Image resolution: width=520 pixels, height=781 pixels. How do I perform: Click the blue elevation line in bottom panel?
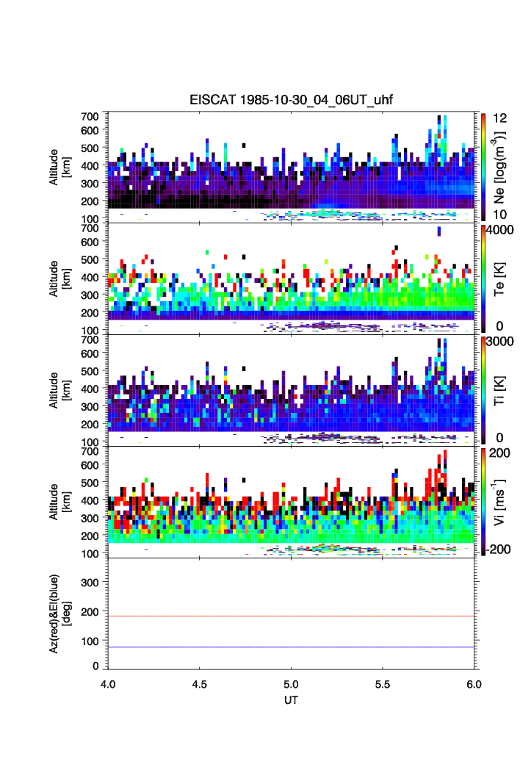(x=292, y=647)
